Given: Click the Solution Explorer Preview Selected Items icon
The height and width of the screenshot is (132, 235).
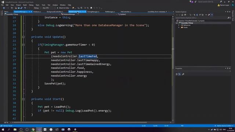Looking at the screenshot, I should pos(212,15).
